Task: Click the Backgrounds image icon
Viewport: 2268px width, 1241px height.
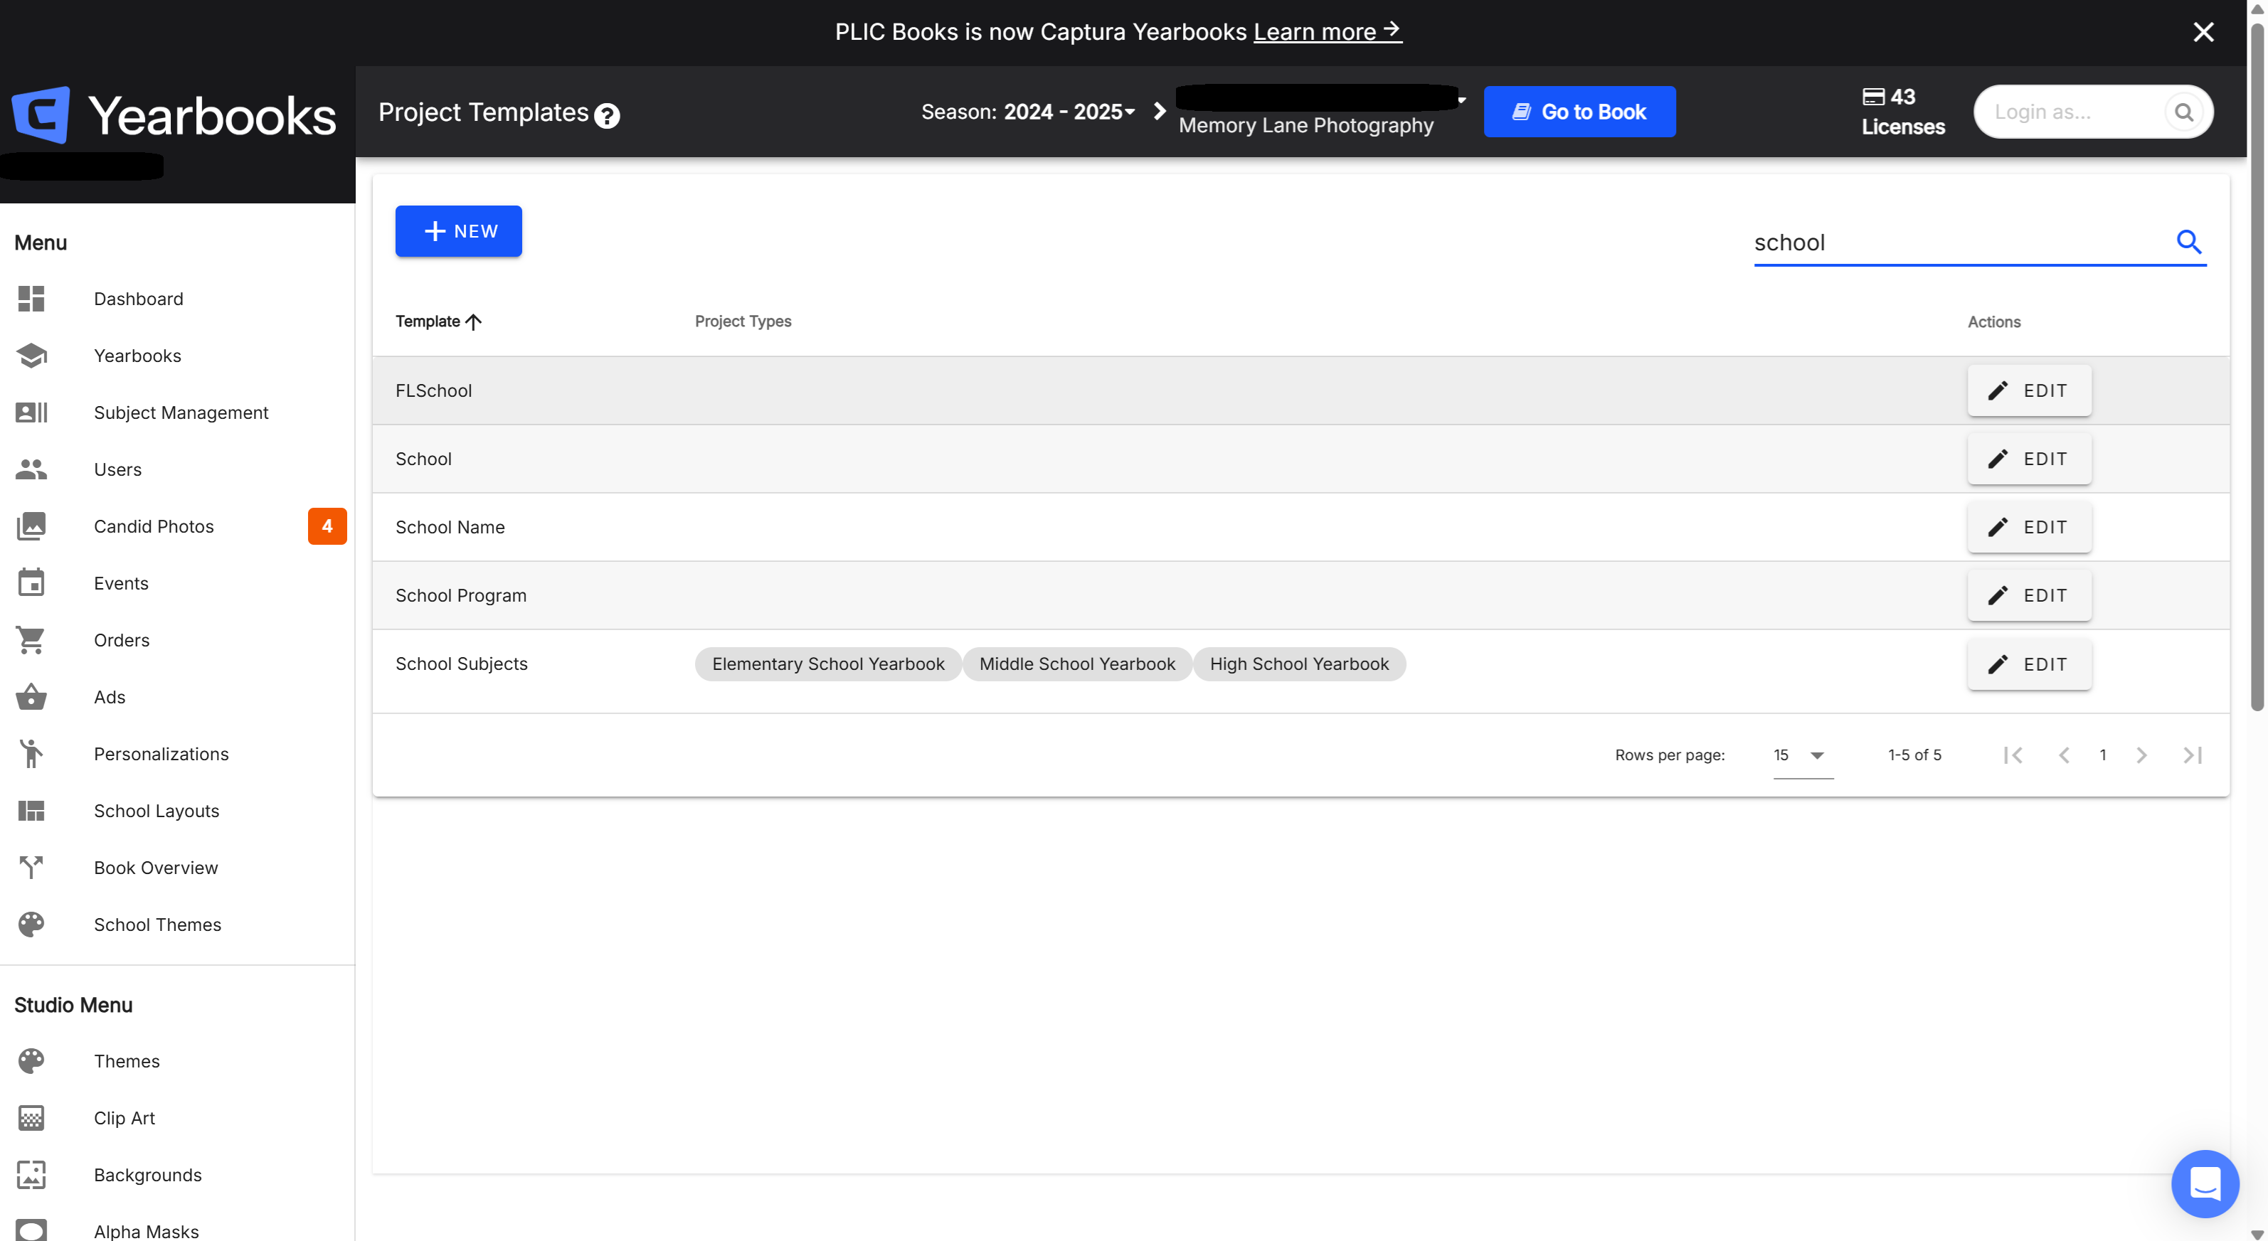Action: [31, 1174]
